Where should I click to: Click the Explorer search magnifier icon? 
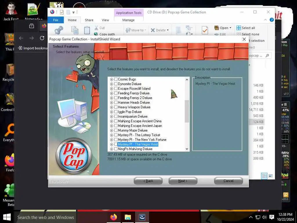point(267,55)
